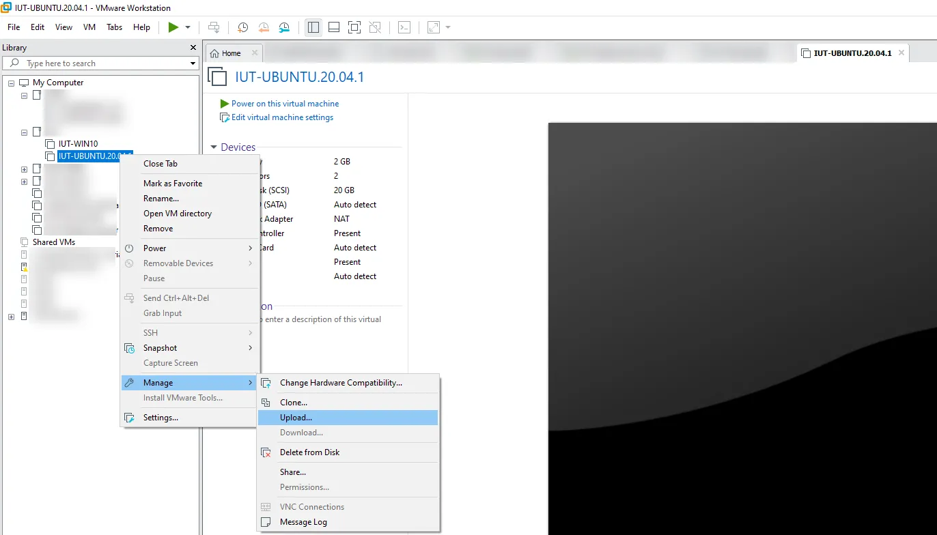Switch to the Home tab
937x535 pixels.
coord(227,53)
